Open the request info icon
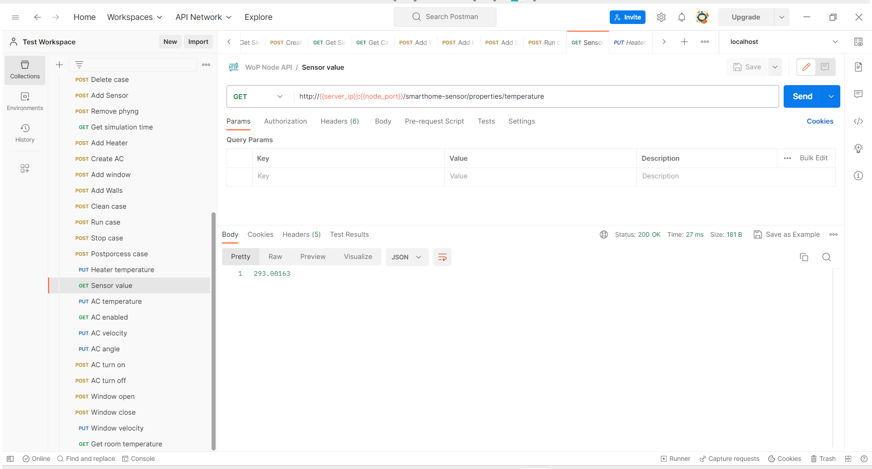The width and height of the screenshot is (872, 469). (858, 176)
